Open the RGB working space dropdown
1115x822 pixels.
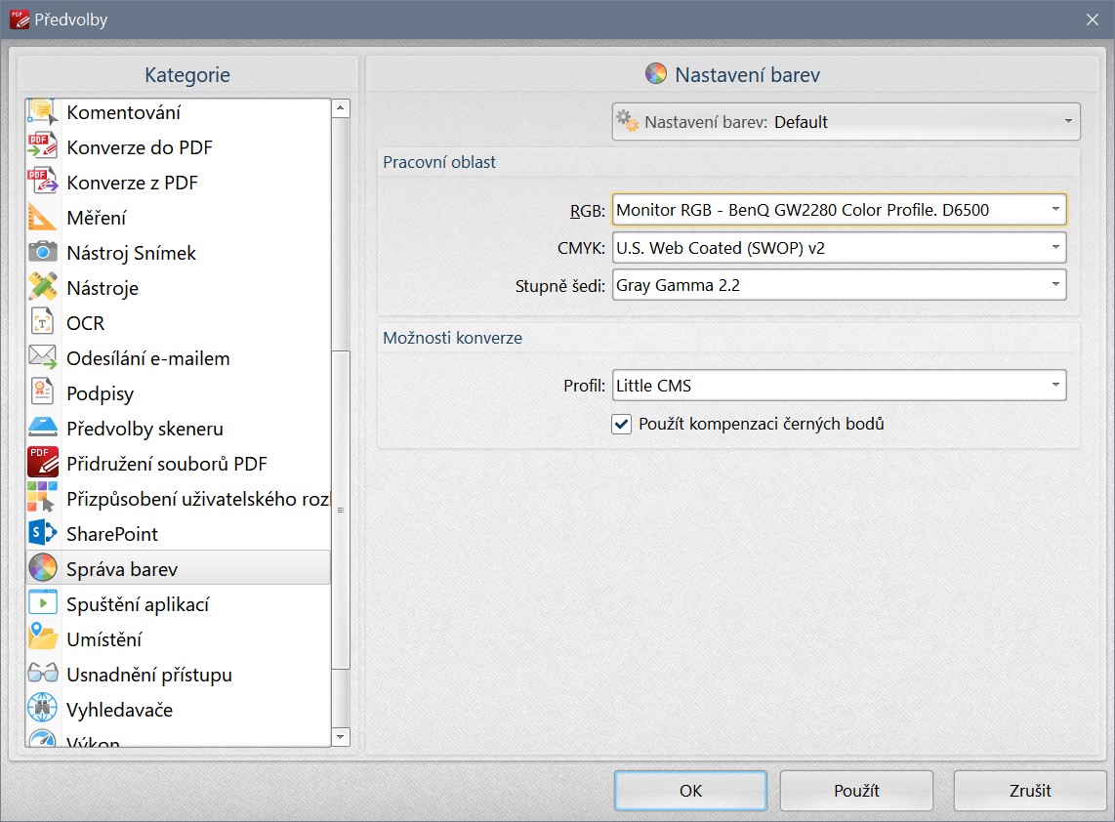[x=839, y=210]
